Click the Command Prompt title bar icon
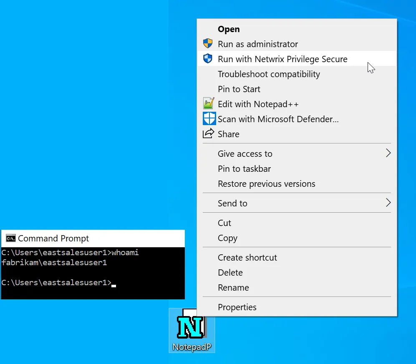 [x=10, y=238]
